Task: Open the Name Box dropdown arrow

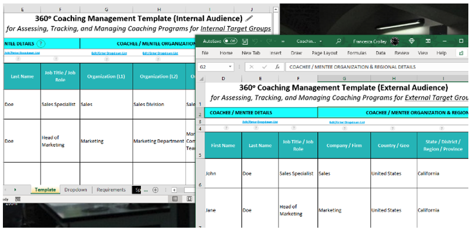Action: point(230,67)
